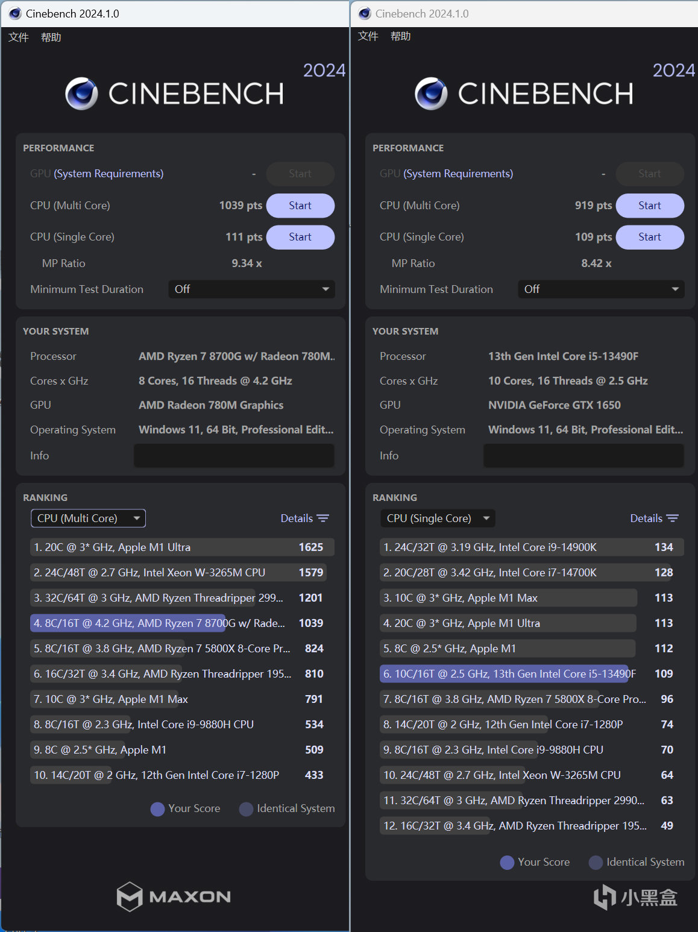
Task: Click Cinebench logo sphere in right window
Action: click(x=431, y=93)
